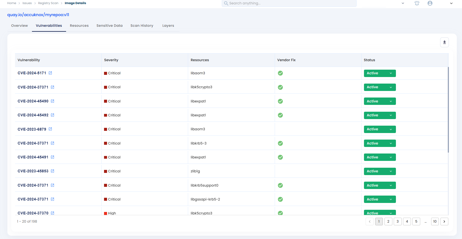This screenshot has width=462, height=239.
Task: Open external link for CVE-2024-37370
Action: pos(52,213)
